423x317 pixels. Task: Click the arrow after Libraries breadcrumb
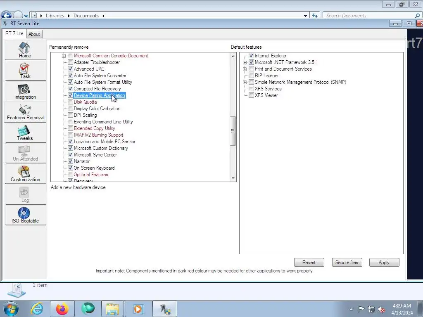click(x=69, y=16)
